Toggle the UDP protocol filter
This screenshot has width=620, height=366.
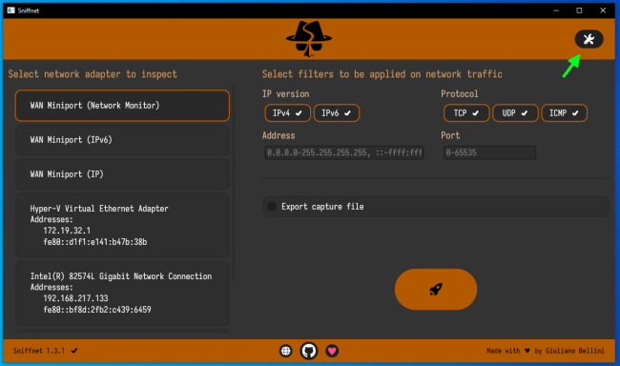pos(515,113)
